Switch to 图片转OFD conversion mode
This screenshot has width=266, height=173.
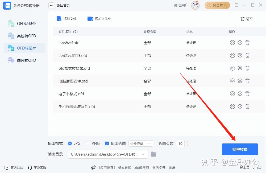(11, 60)
